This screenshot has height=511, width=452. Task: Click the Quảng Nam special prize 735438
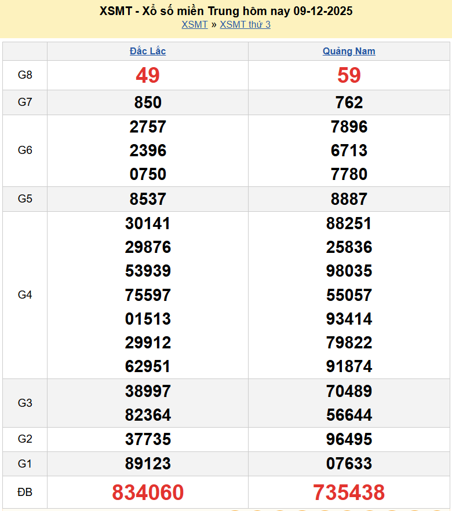pos(349,492)
